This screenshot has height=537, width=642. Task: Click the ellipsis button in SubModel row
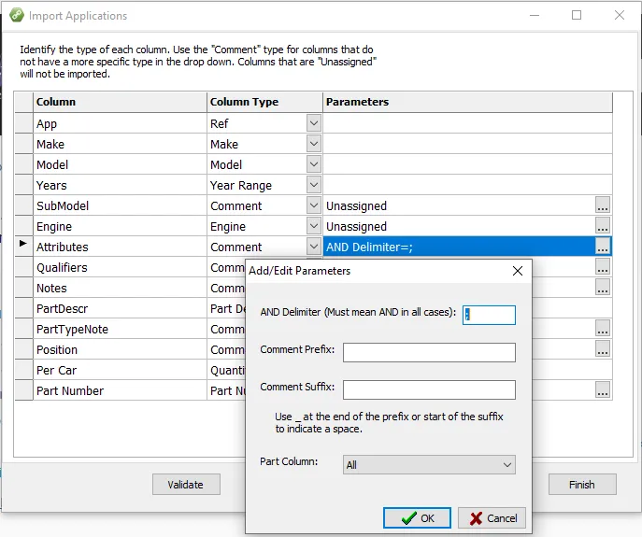[x=603, y=205]
